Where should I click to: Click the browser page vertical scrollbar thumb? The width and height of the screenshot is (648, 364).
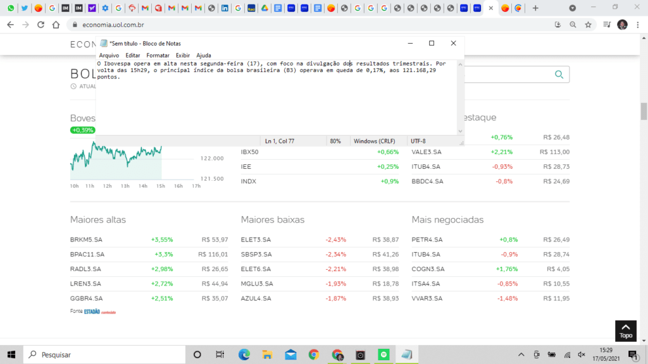point(644,111)
